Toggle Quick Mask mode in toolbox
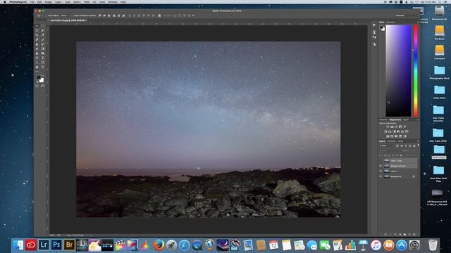Viewport: 451px width, 253px height. point(37,86)
